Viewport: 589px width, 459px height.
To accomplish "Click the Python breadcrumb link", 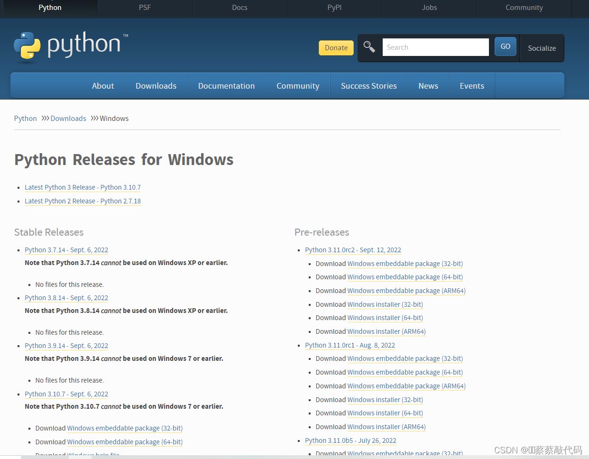I will (26, 119).
